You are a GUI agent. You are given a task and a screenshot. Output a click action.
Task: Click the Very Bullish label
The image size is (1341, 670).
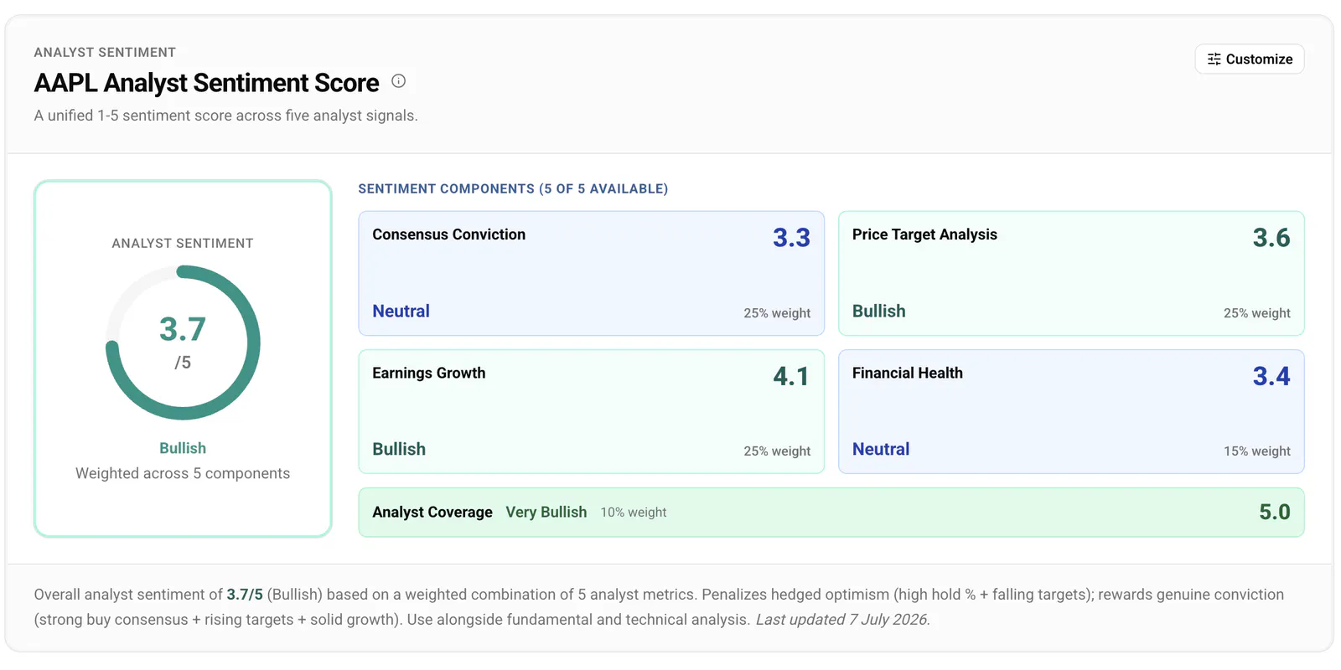(x=546, y=512)
